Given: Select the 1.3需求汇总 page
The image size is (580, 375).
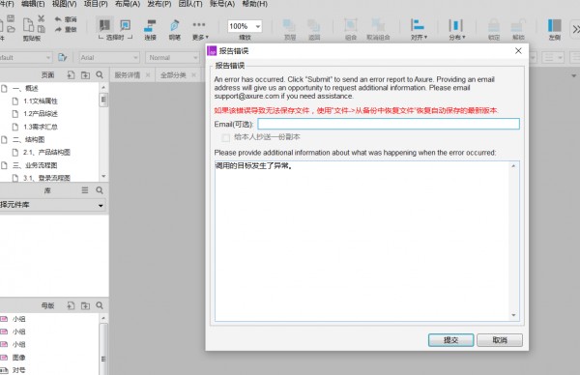Looking at the screenshot, I should pos(41,127).
